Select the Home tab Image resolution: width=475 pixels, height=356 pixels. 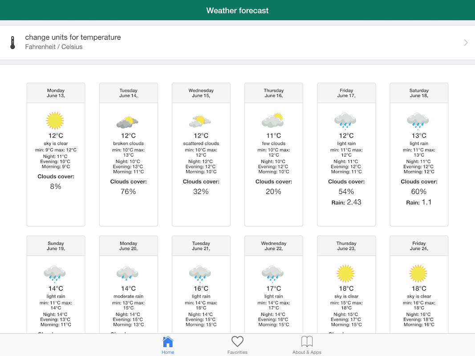(x=168, y=345)
